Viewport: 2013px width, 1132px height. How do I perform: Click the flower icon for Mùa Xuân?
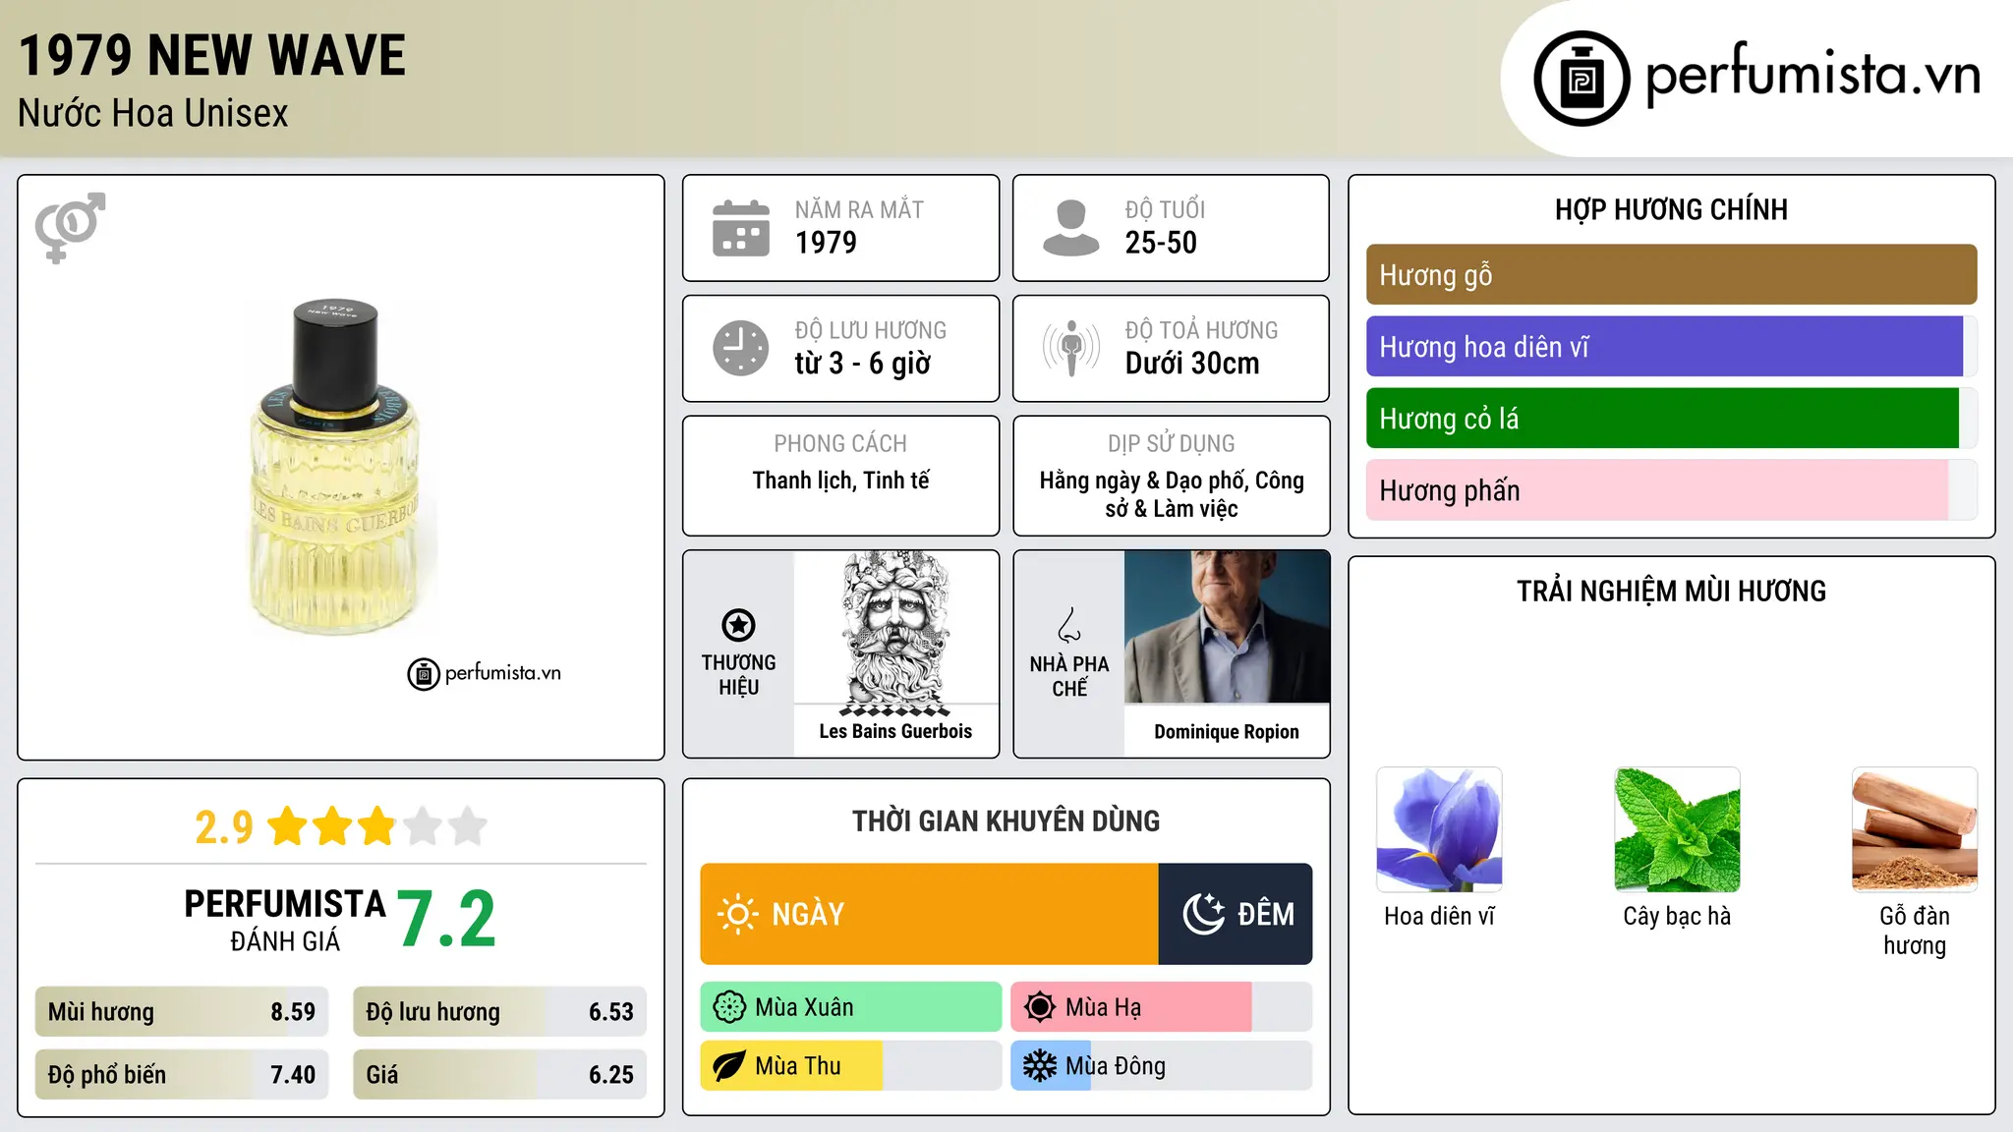(x=729, y=1007)
